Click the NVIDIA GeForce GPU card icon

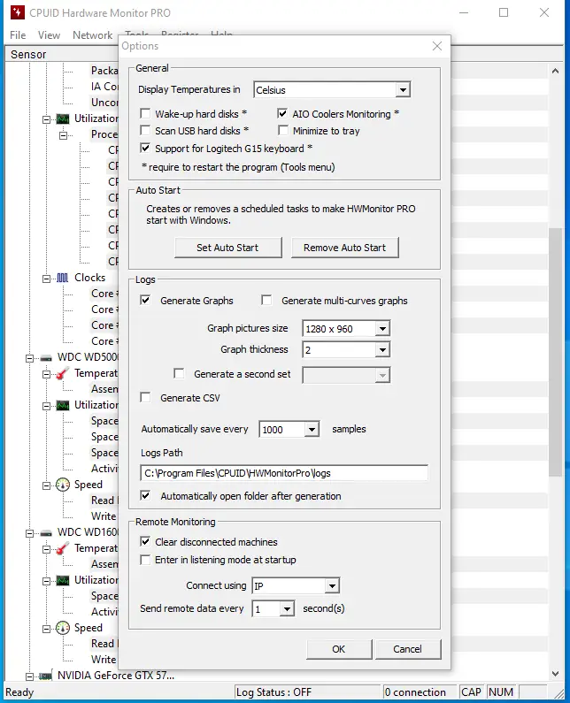click(x=46, y=676)
